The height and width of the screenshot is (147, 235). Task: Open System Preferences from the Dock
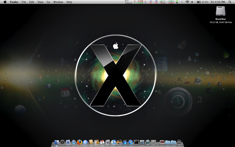pos(153,142)
